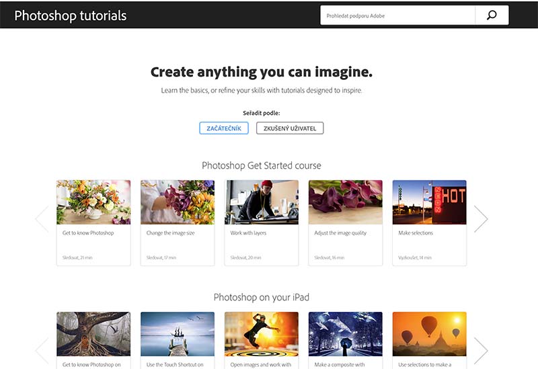The height and width of the screenshot is (369, 538).
Task: Go back in Photoshop on your iPad carousel
Action: [42, 350]
